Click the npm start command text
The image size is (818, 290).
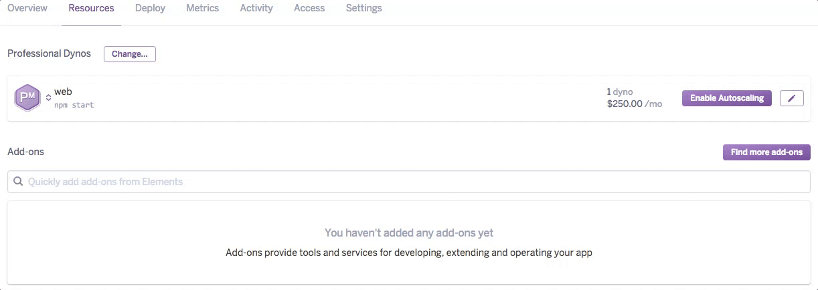pyautogui.click(x=74, y=105)
